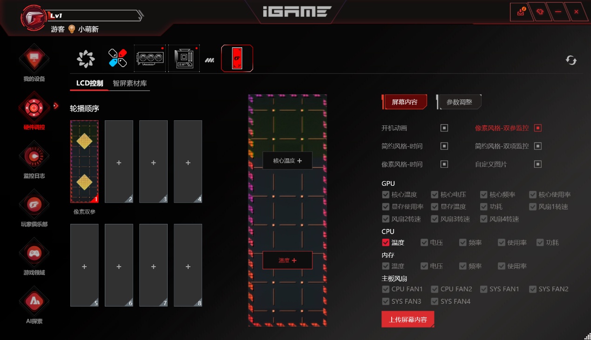Switch to the 参数调整 tab
591x340 pixels.
459,102
